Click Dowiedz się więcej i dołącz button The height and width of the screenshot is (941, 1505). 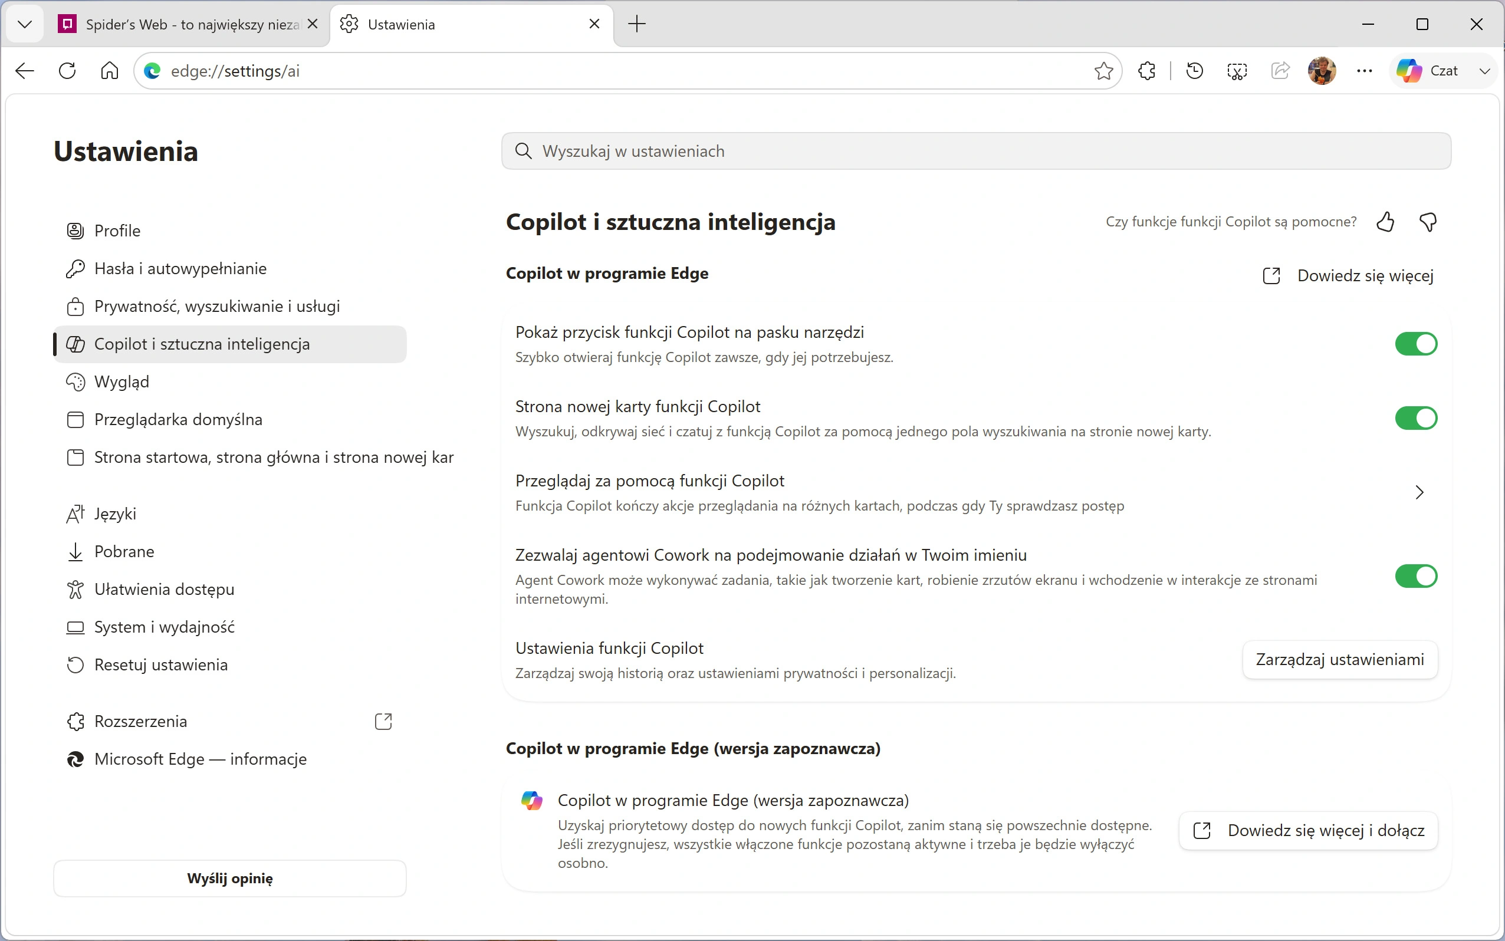click(x=1308, y=831)
